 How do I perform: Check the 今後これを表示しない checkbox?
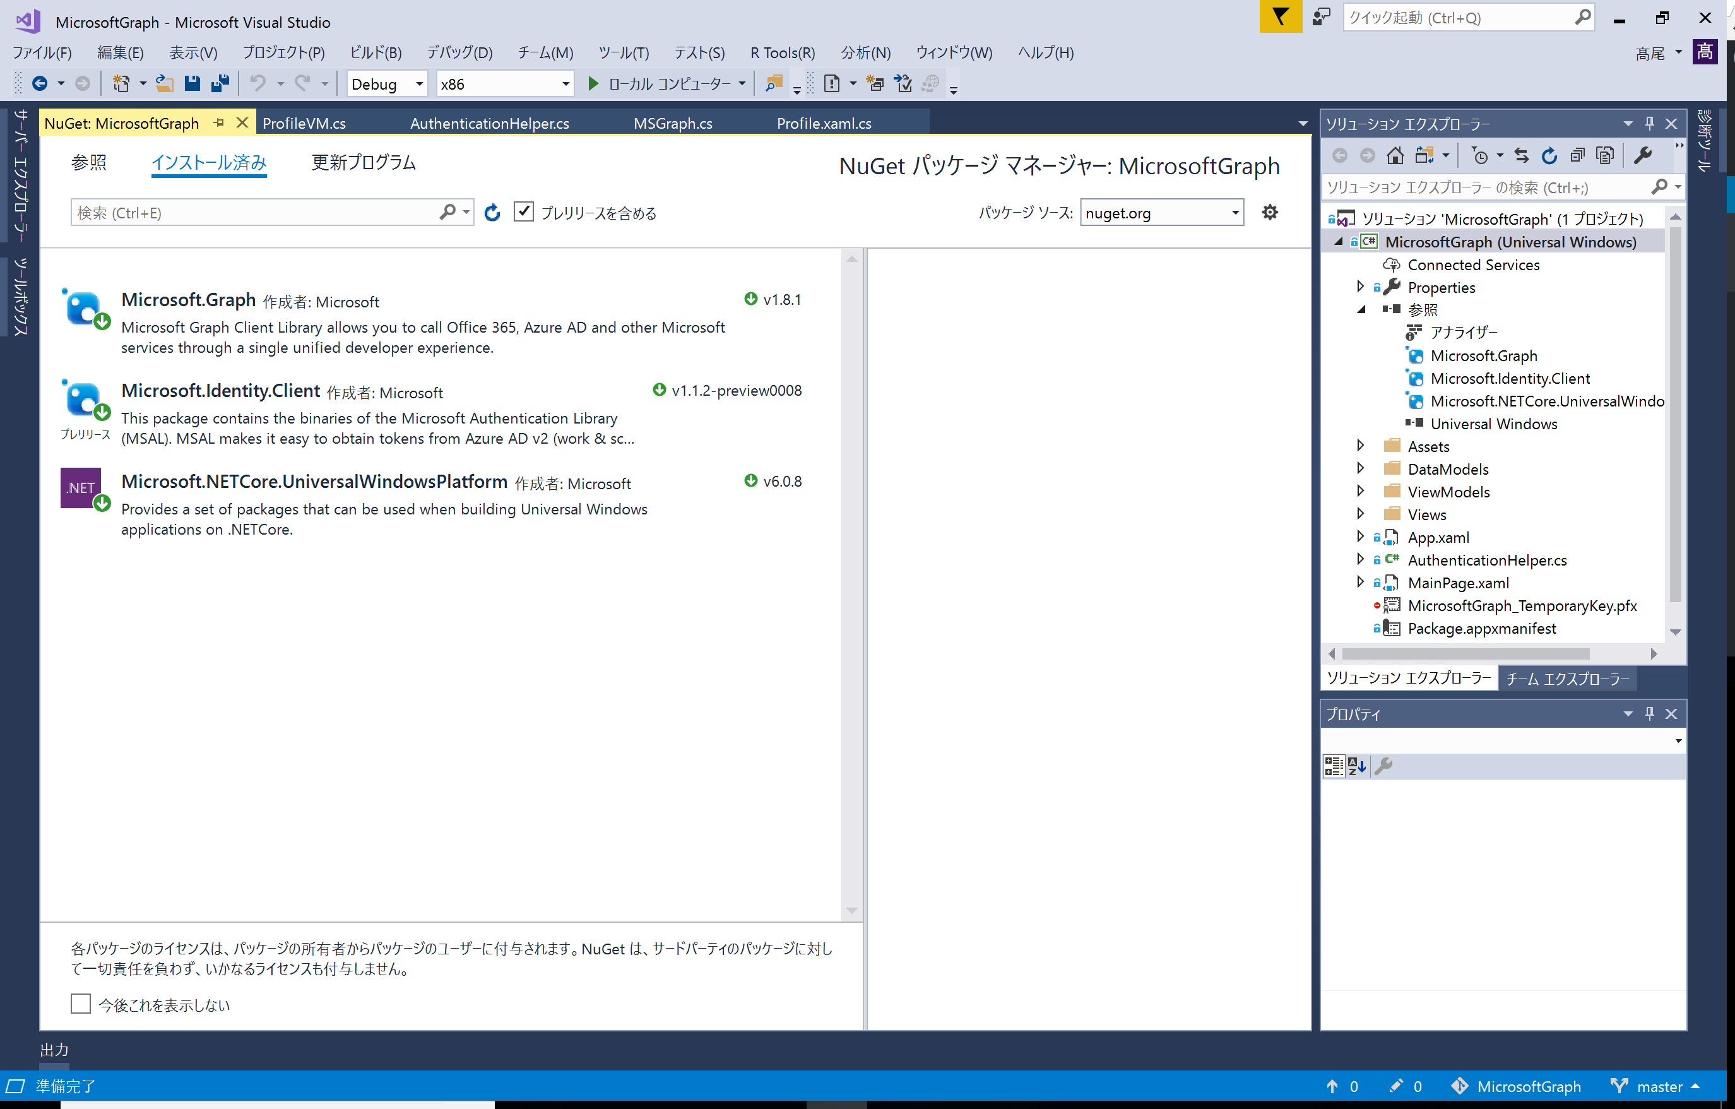point(81,1004)
